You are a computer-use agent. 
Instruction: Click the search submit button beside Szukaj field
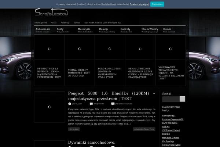182,99
